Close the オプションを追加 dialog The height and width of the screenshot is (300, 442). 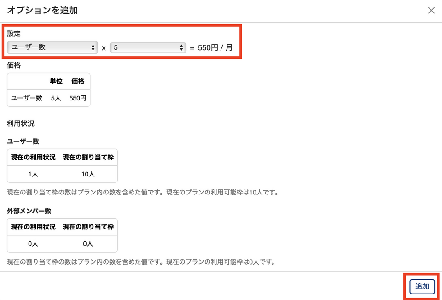click(431, 11)
